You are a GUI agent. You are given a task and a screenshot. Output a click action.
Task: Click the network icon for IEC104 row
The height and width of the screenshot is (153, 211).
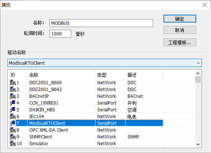[x=13, y=116]
